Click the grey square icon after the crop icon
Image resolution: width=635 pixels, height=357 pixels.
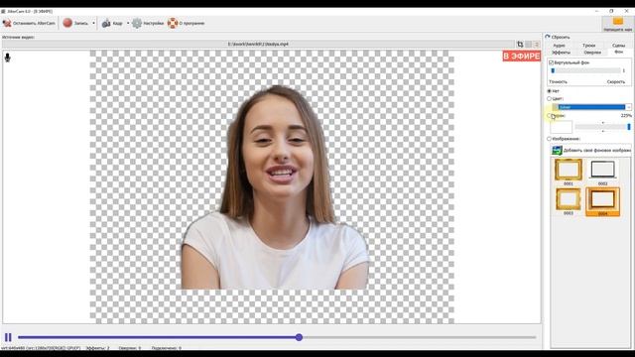pos(529,44)
